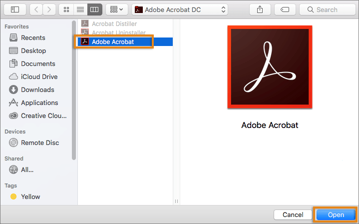The height and width of the screenshot is (224, 359).
Task: Click the large Adobe Acrobat preview thumbnail
Action: coord(270,67)
